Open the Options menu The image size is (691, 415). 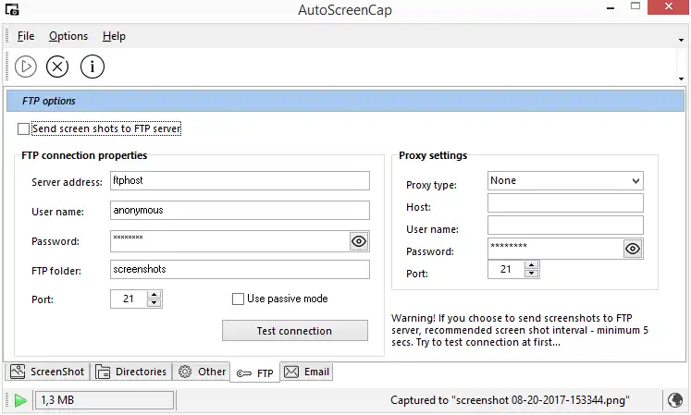[x=68, y=36]
